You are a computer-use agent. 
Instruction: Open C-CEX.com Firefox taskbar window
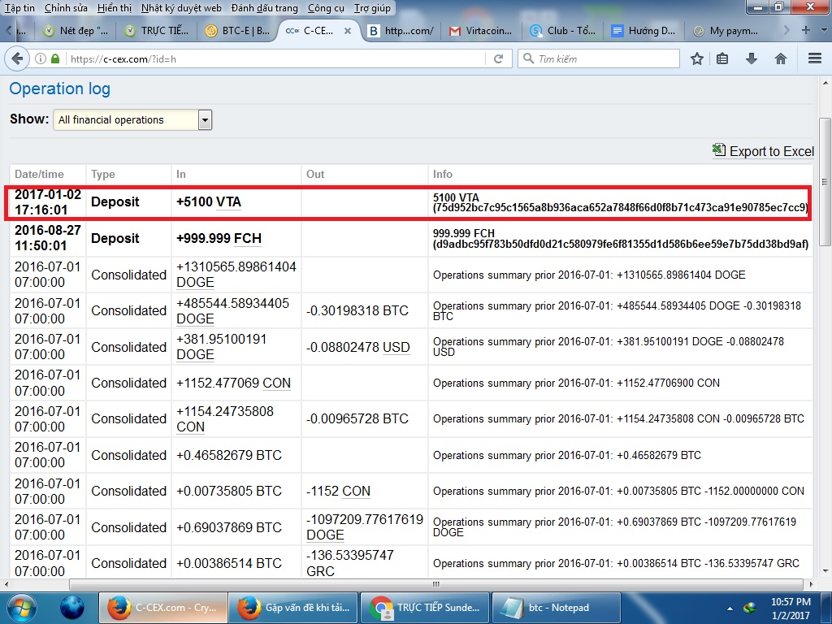coord(163,608)
